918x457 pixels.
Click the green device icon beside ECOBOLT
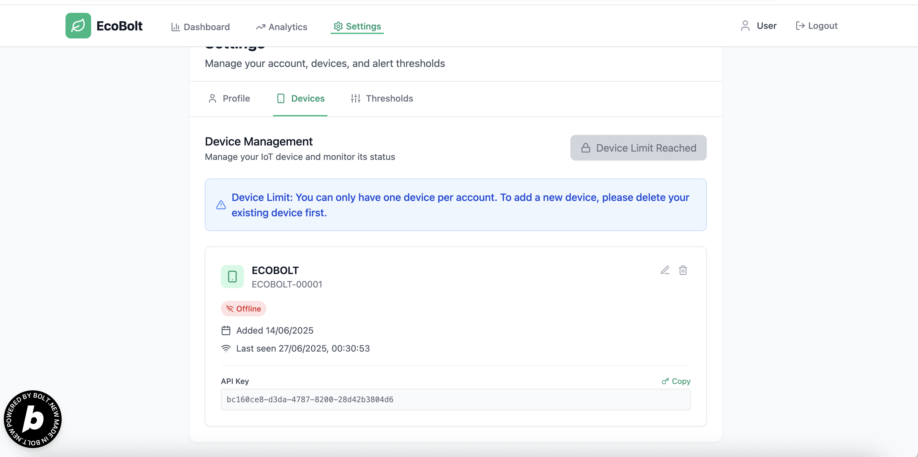(232, 277)
